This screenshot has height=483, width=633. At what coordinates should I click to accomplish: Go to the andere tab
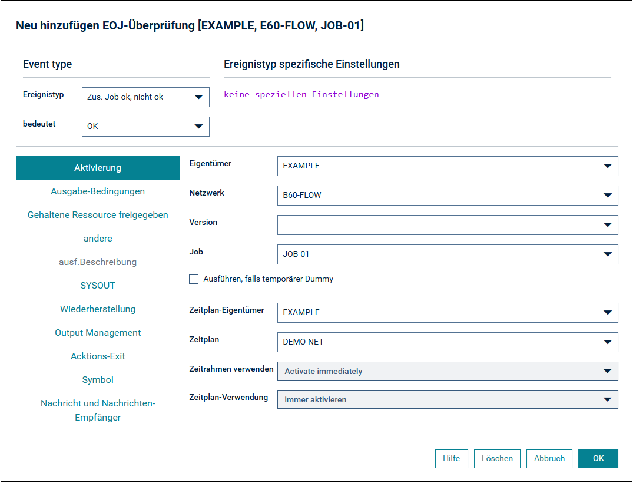pyautogui.click(x=98, y=239)
